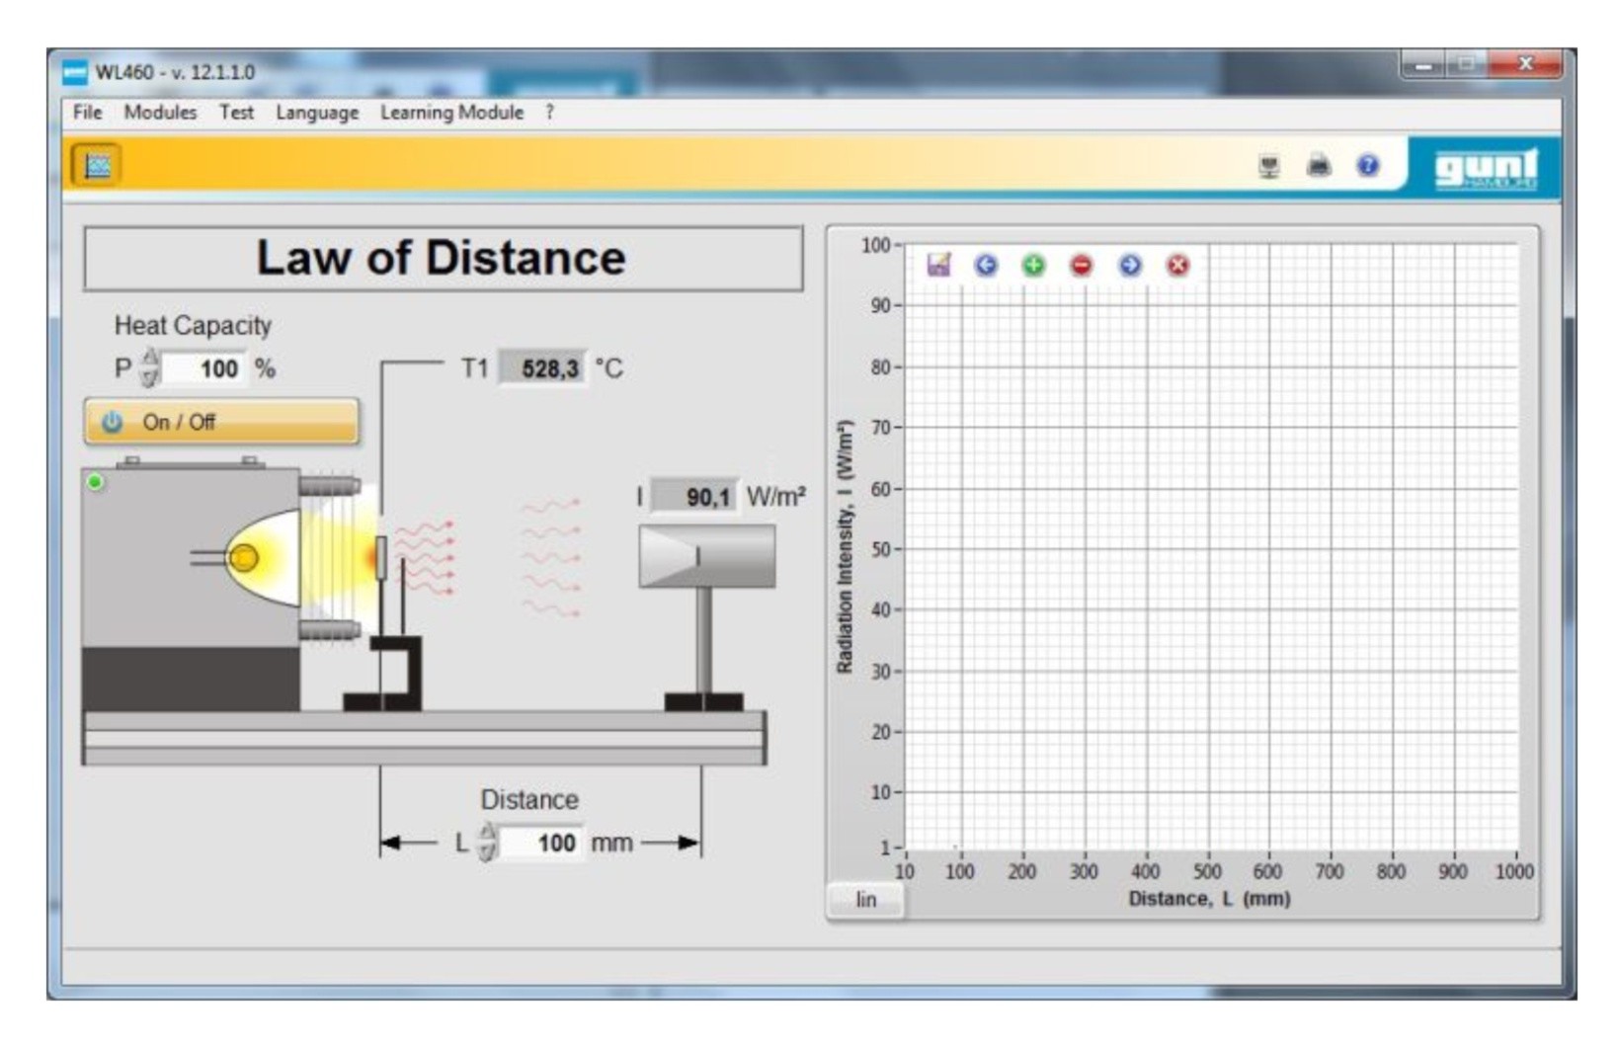Open print via the printer icon
This screenshot has height=1050, width=1619.
pyautogui.click(x=1319, y=165)
